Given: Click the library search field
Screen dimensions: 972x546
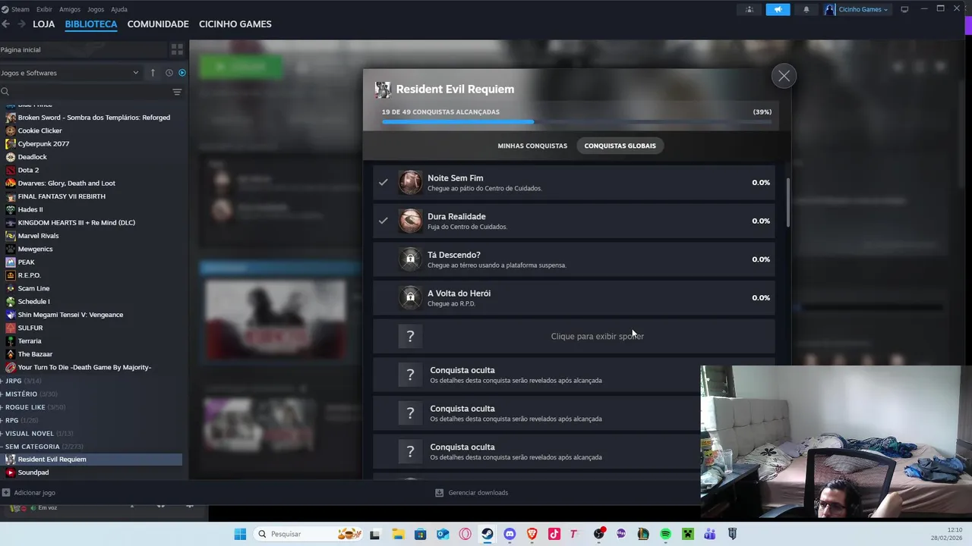Looking at the screenshot, I should (x=84, y=92).
